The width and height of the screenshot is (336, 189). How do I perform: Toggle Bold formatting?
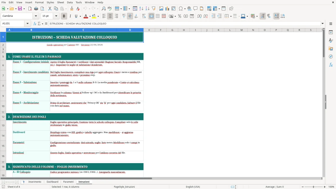click(64, 16)
